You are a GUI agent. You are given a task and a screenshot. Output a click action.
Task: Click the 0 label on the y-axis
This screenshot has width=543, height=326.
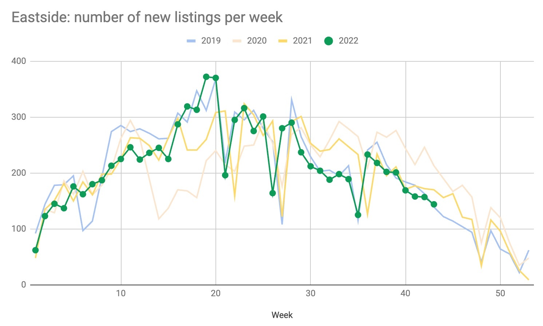tap(23, 285)
